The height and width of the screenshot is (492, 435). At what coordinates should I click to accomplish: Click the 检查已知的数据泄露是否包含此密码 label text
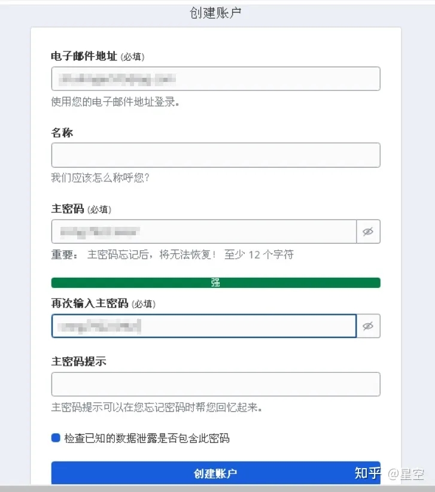point(147,439)
